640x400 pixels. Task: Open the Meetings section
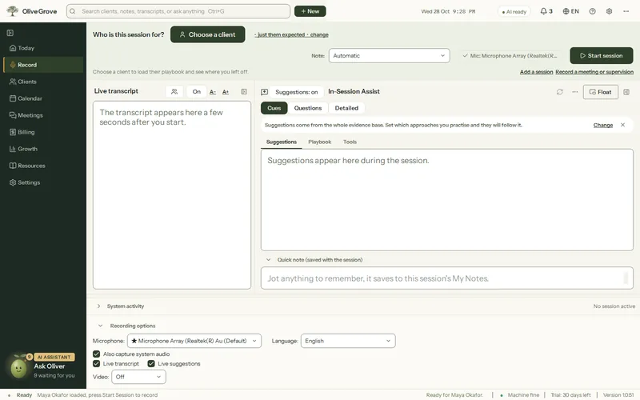[x=43, y=115]
